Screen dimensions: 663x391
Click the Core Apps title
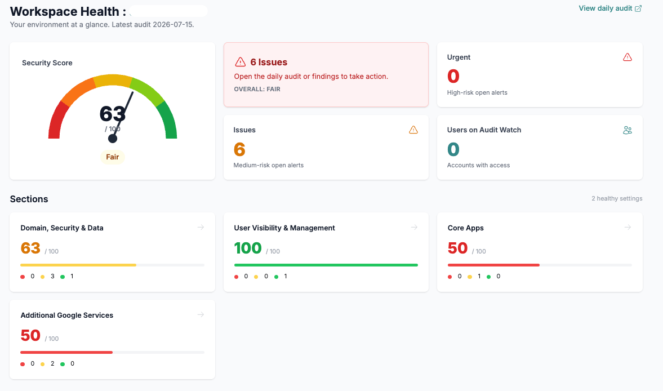point(465,228)
